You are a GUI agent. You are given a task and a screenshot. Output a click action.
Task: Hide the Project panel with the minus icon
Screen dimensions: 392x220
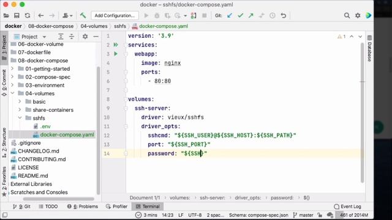tap(96, 37)
